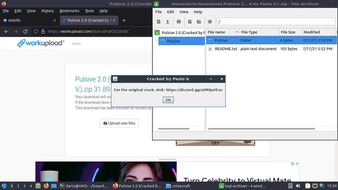Screen dimensions: 338x190
Task: Click horizontal scrollbar of tree pane
Action: [x=173, y=129]
